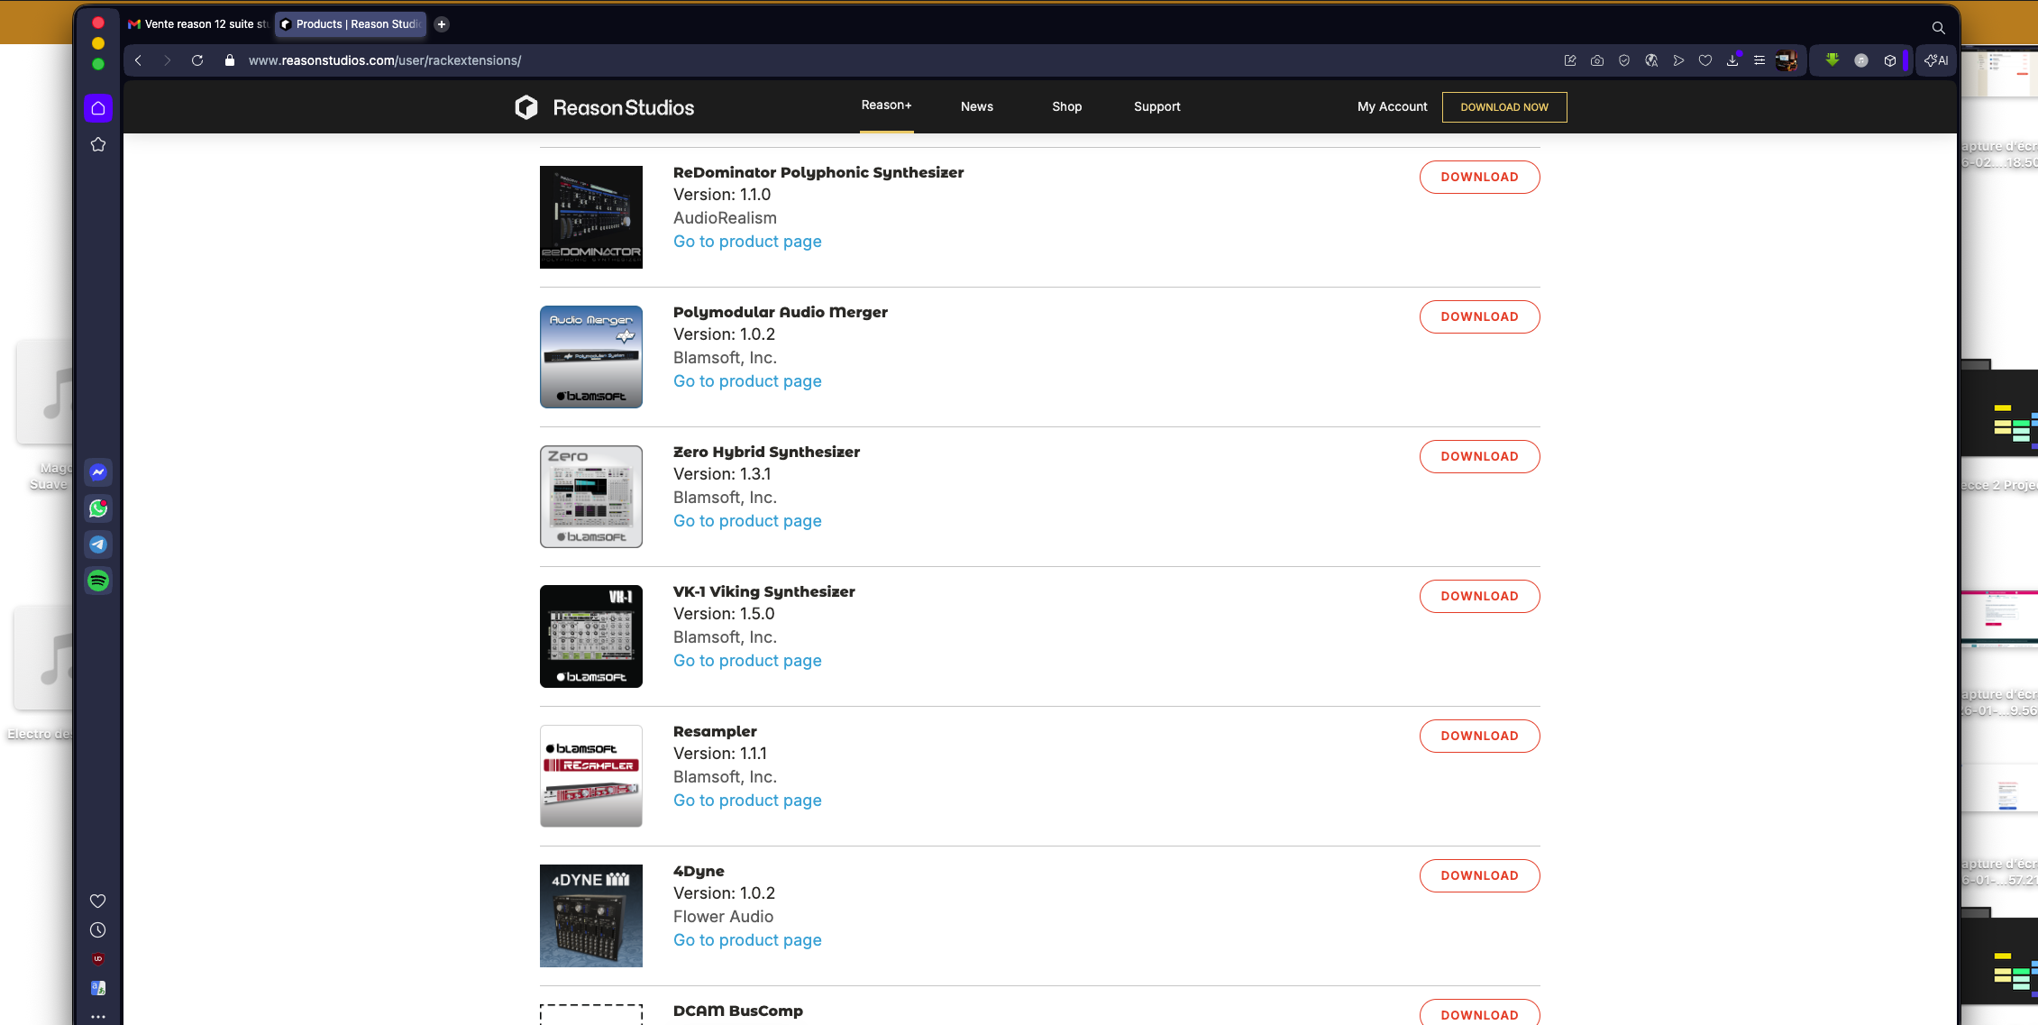Image resolution: width=2038 pixels, height=1025 pixels.
Task: Open Spotify from the sidebar
Action: click(x=98, y=581)
